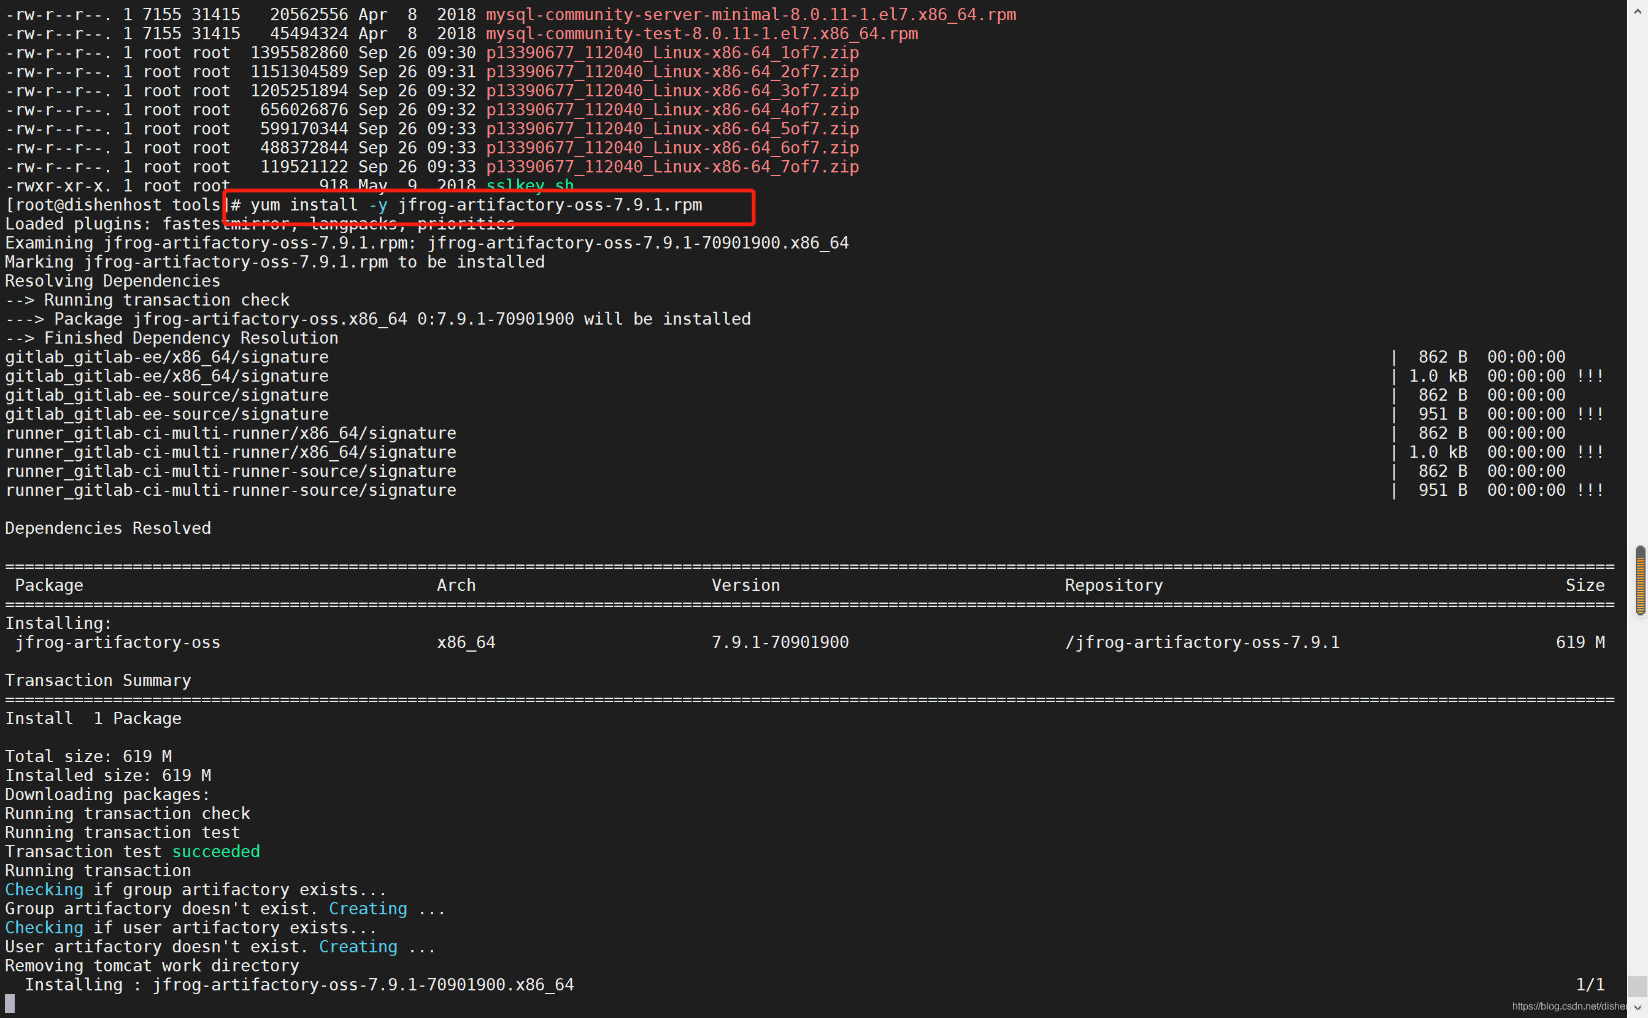Click the Removing tomcat work directory line
Image resolution: width=1648 pixels, height=1018 pixels.
152,966
